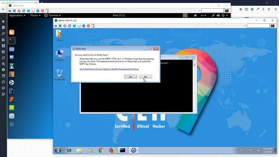
Task: Open Windows Explorer folder taskbar icon
Action: (79, 150)
